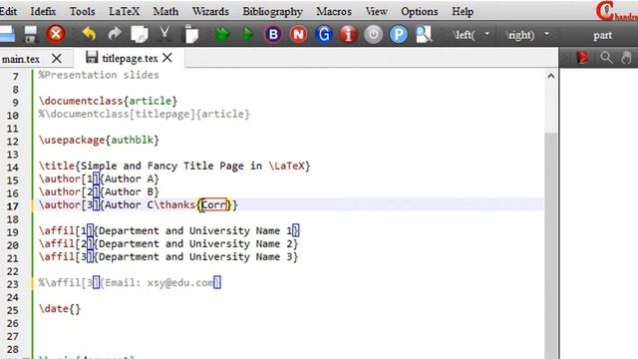Click the word Corr inside \thanks
This screenshot has height=359, width=638.
click(x=213, y=204)
